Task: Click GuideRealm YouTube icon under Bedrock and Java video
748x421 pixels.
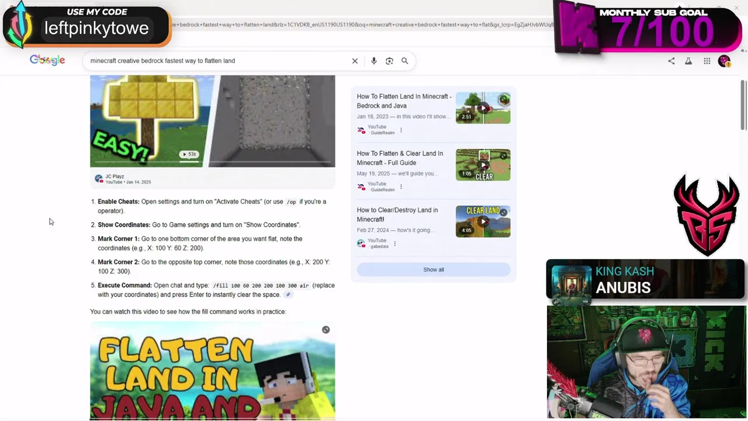Action: (361, 130)
